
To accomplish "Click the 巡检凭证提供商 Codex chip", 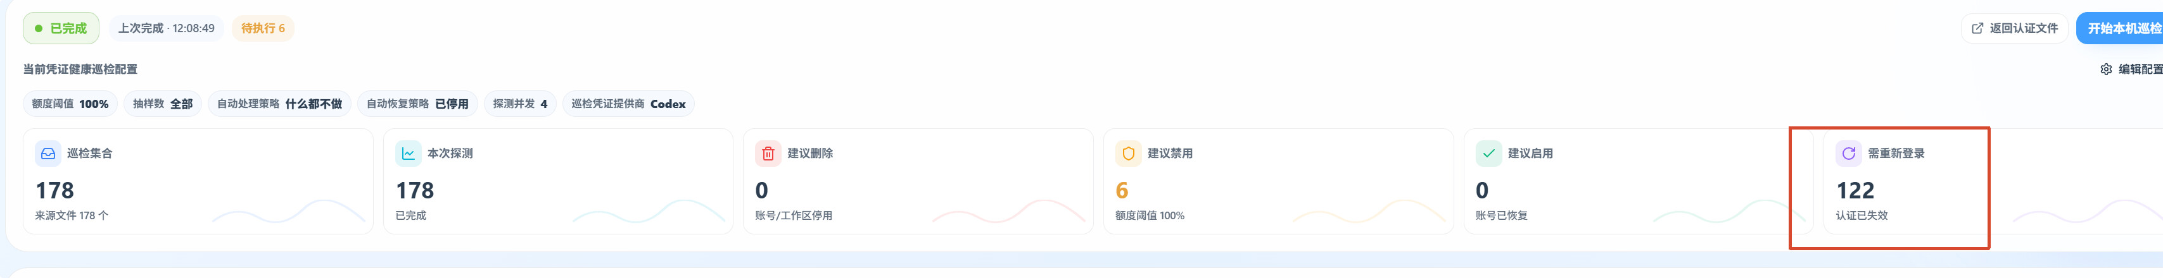I will (x=629, y=104).
